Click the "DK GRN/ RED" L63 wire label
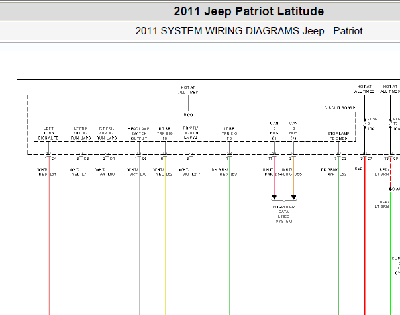Image resolution: width=400 pixels, height=315 pixels. coord(220,172)
